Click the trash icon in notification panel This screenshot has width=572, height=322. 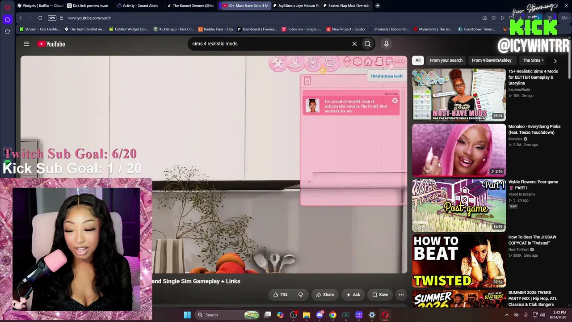(x=307, y=81)
